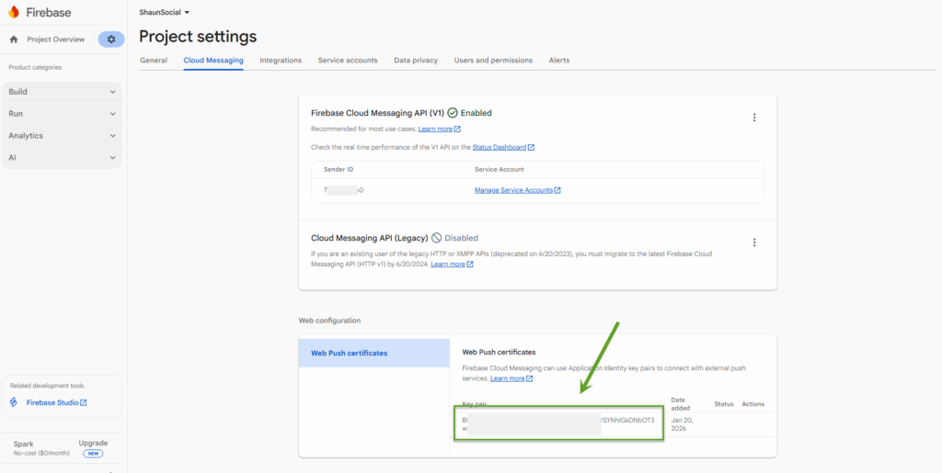Click the Disabled status icon for Legacy API
The width and height of the screenshot is (942, 473).
point(437,238)
